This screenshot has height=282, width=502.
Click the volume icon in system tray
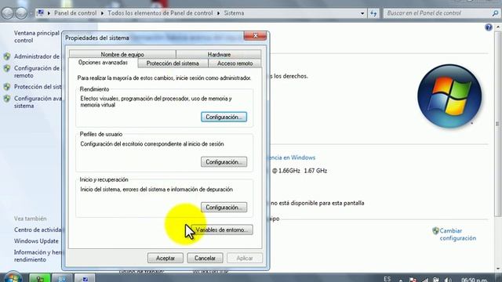pyautogui.click(x=448, y=280)
